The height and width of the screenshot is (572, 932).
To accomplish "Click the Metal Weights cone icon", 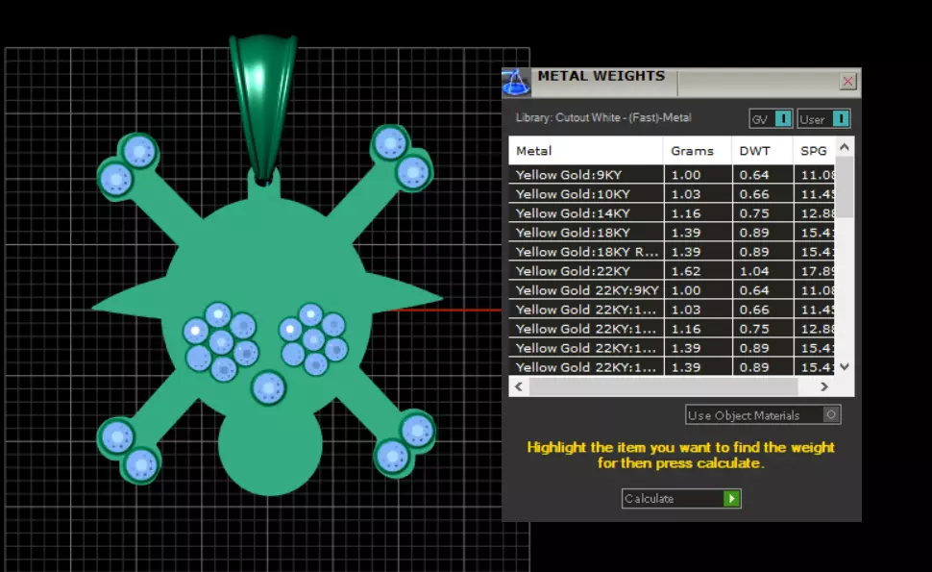I will click(x=516, y=82).
